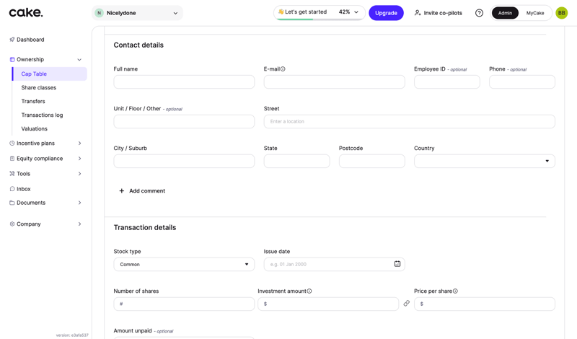Click the Full name input field
This screenshot has height=339, width=577.
pos(184,82)
